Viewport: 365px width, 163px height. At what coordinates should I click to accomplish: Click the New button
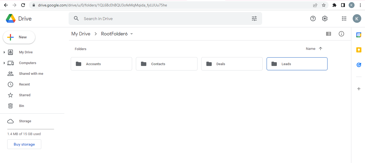[x=19, y=37]
